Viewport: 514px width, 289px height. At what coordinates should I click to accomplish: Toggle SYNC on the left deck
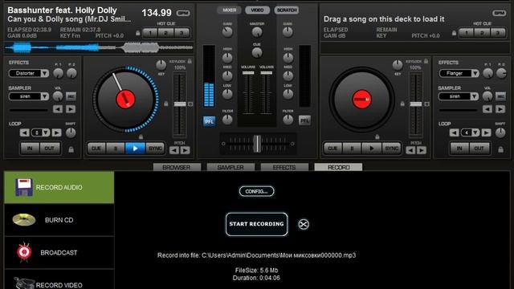coord(155,149)
